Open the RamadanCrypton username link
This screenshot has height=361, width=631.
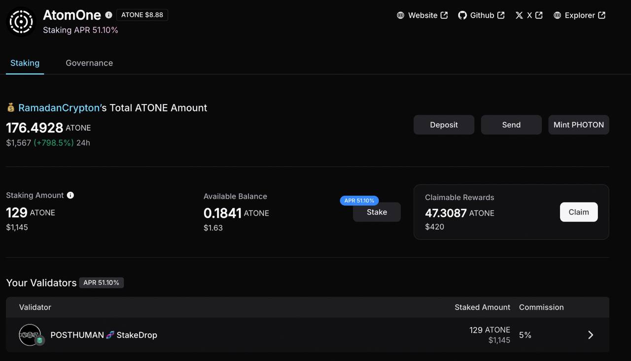click(x=59, y=108)
